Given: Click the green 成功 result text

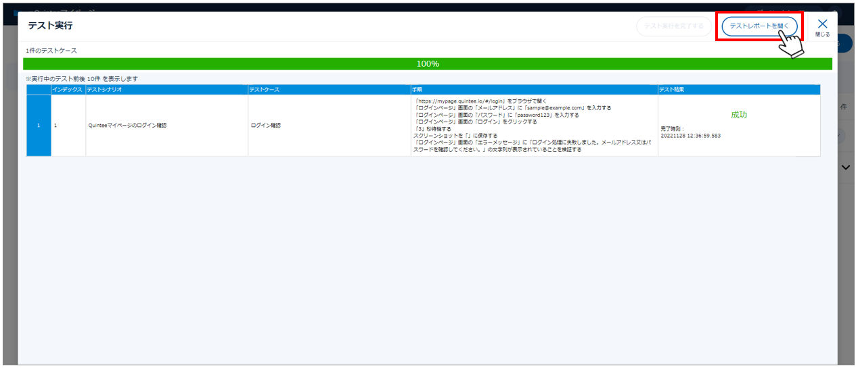Looking at the screenshot, I should point(738,115).
